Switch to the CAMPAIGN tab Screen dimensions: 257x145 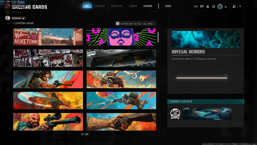(x=100, y=6)
